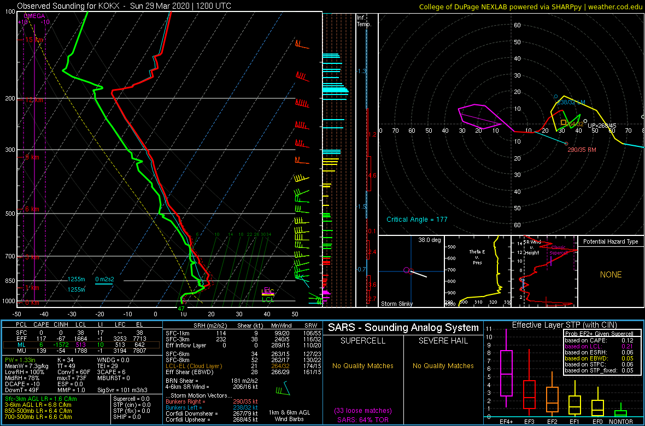Select the UP=268/45 hodograph label
The width and height of the screenshot is (645, 426).
click(602, 126)
